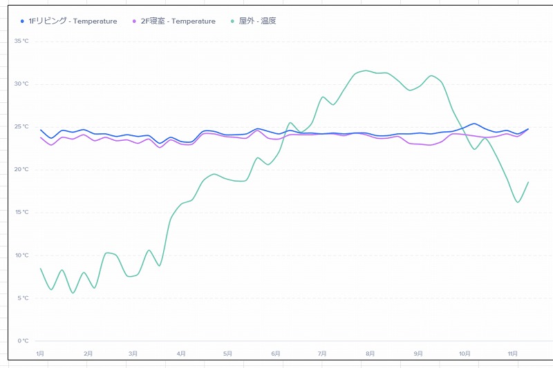The height and width of the screenshot is (368, 553).
Task: Click the green line's first point at 1月
Action: [40, 269]
